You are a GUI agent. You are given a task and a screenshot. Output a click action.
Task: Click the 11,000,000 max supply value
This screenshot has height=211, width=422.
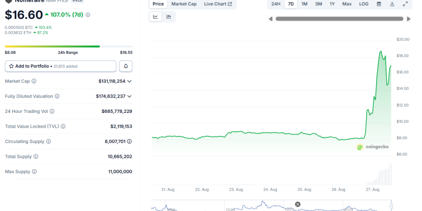coord(120,171)
